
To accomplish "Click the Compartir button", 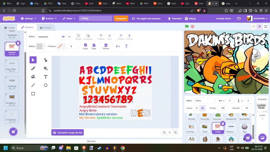I will coord(121,18).
